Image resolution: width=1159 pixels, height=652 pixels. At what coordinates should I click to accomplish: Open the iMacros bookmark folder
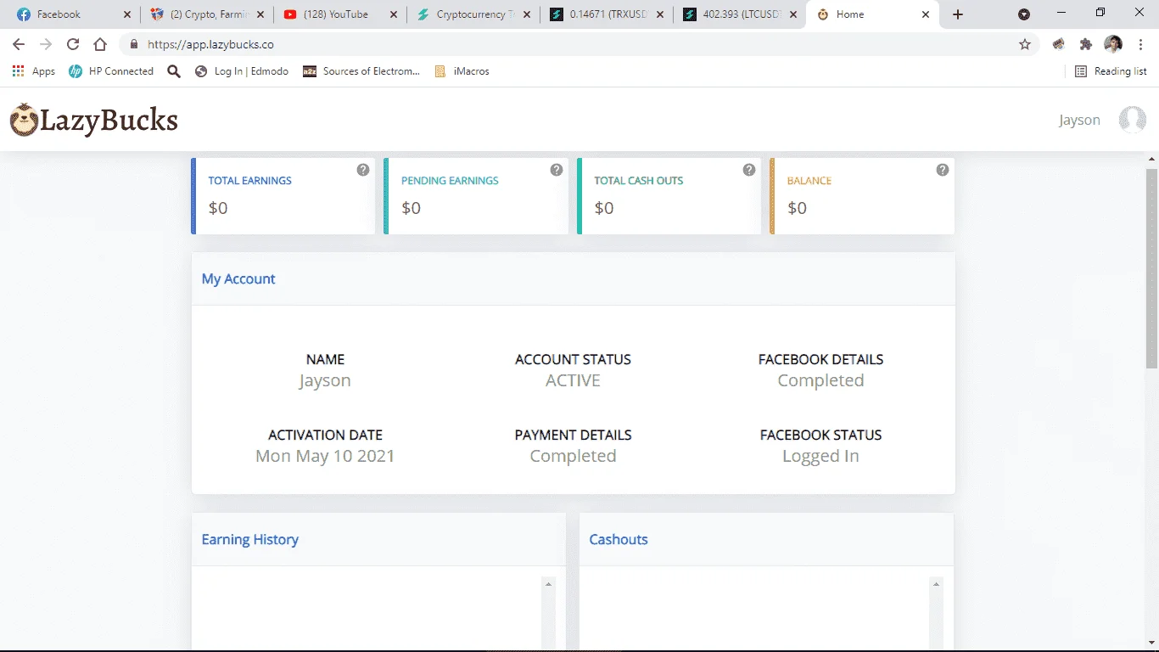[x=462, y=71]
